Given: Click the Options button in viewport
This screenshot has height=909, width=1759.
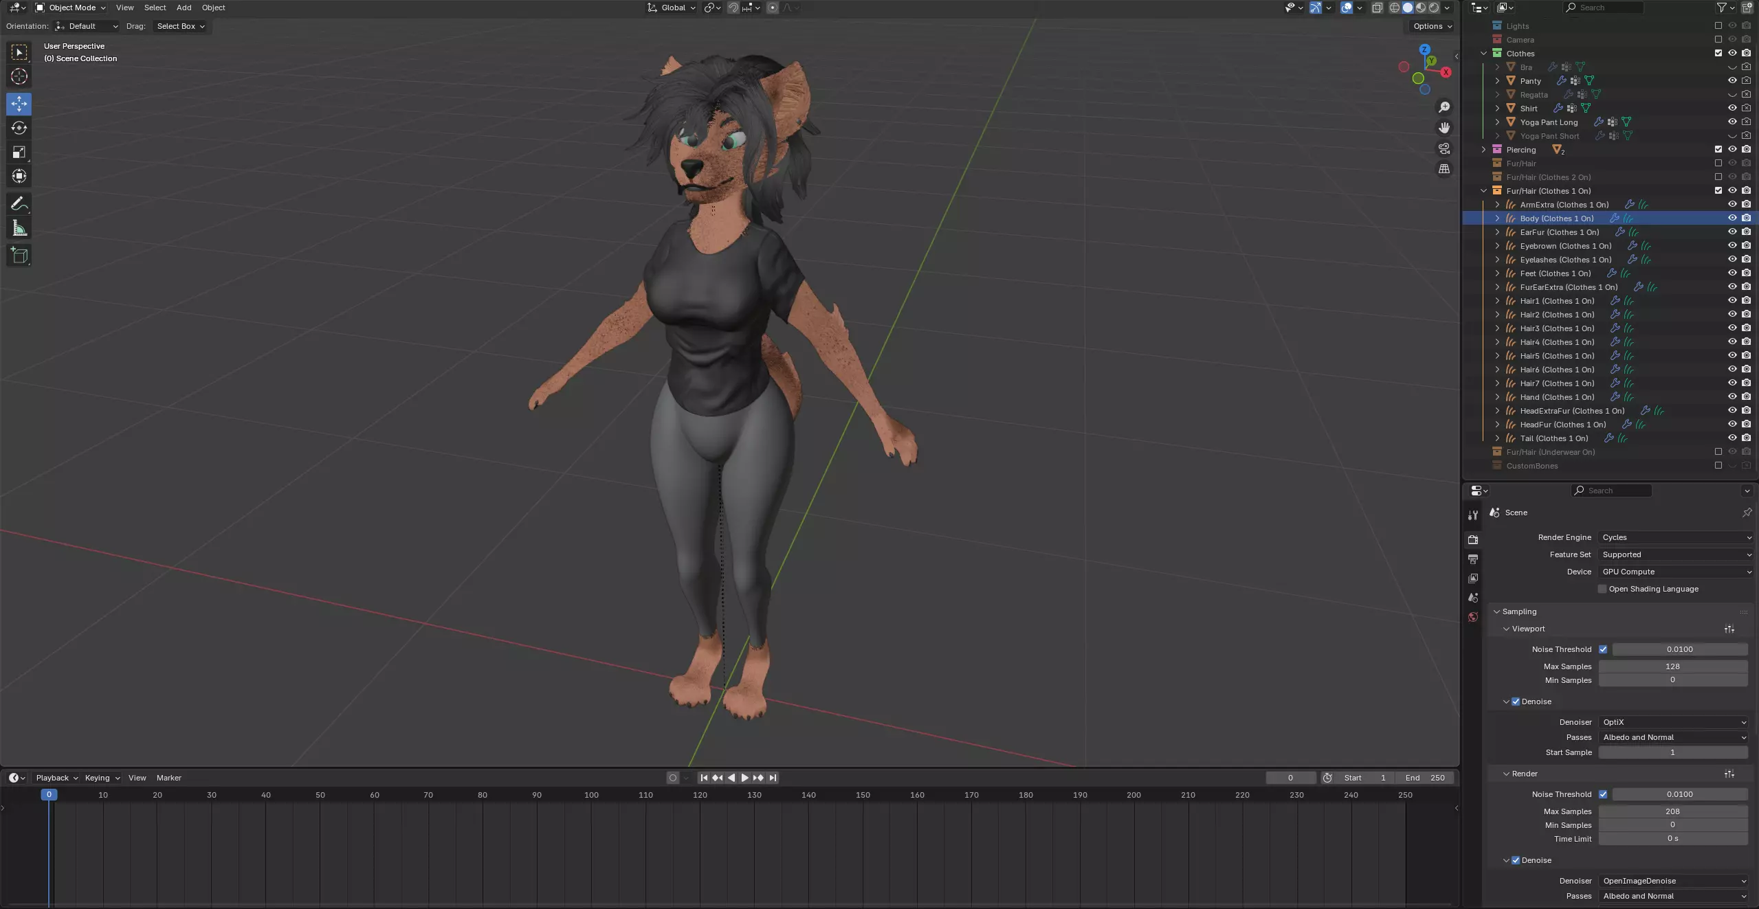Looking at the screenshot, I should click(1432, 26).
